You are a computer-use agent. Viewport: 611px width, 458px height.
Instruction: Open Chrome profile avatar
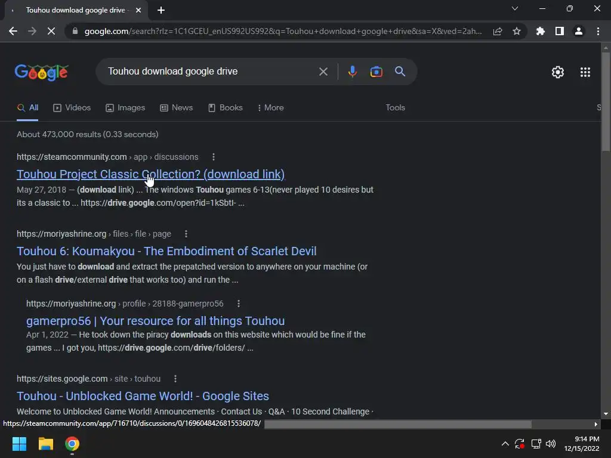click(x=579, y=31)
